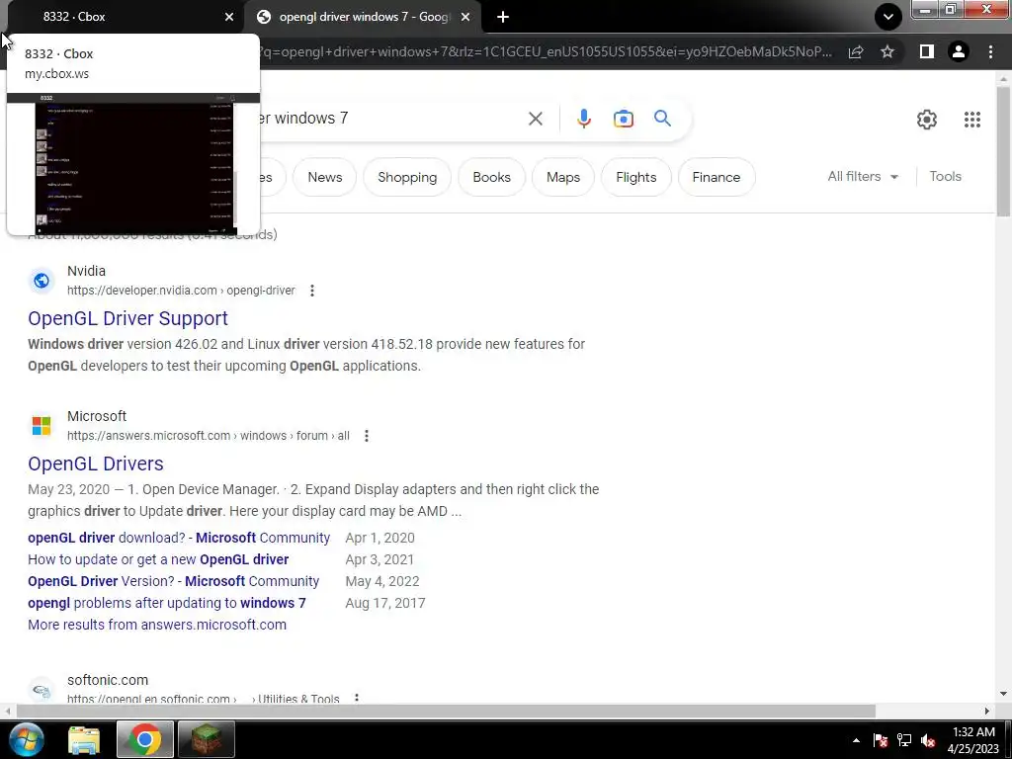Click the Chrome taskbar icon
Screen dimensions: 1012x759
pos(144,739)
